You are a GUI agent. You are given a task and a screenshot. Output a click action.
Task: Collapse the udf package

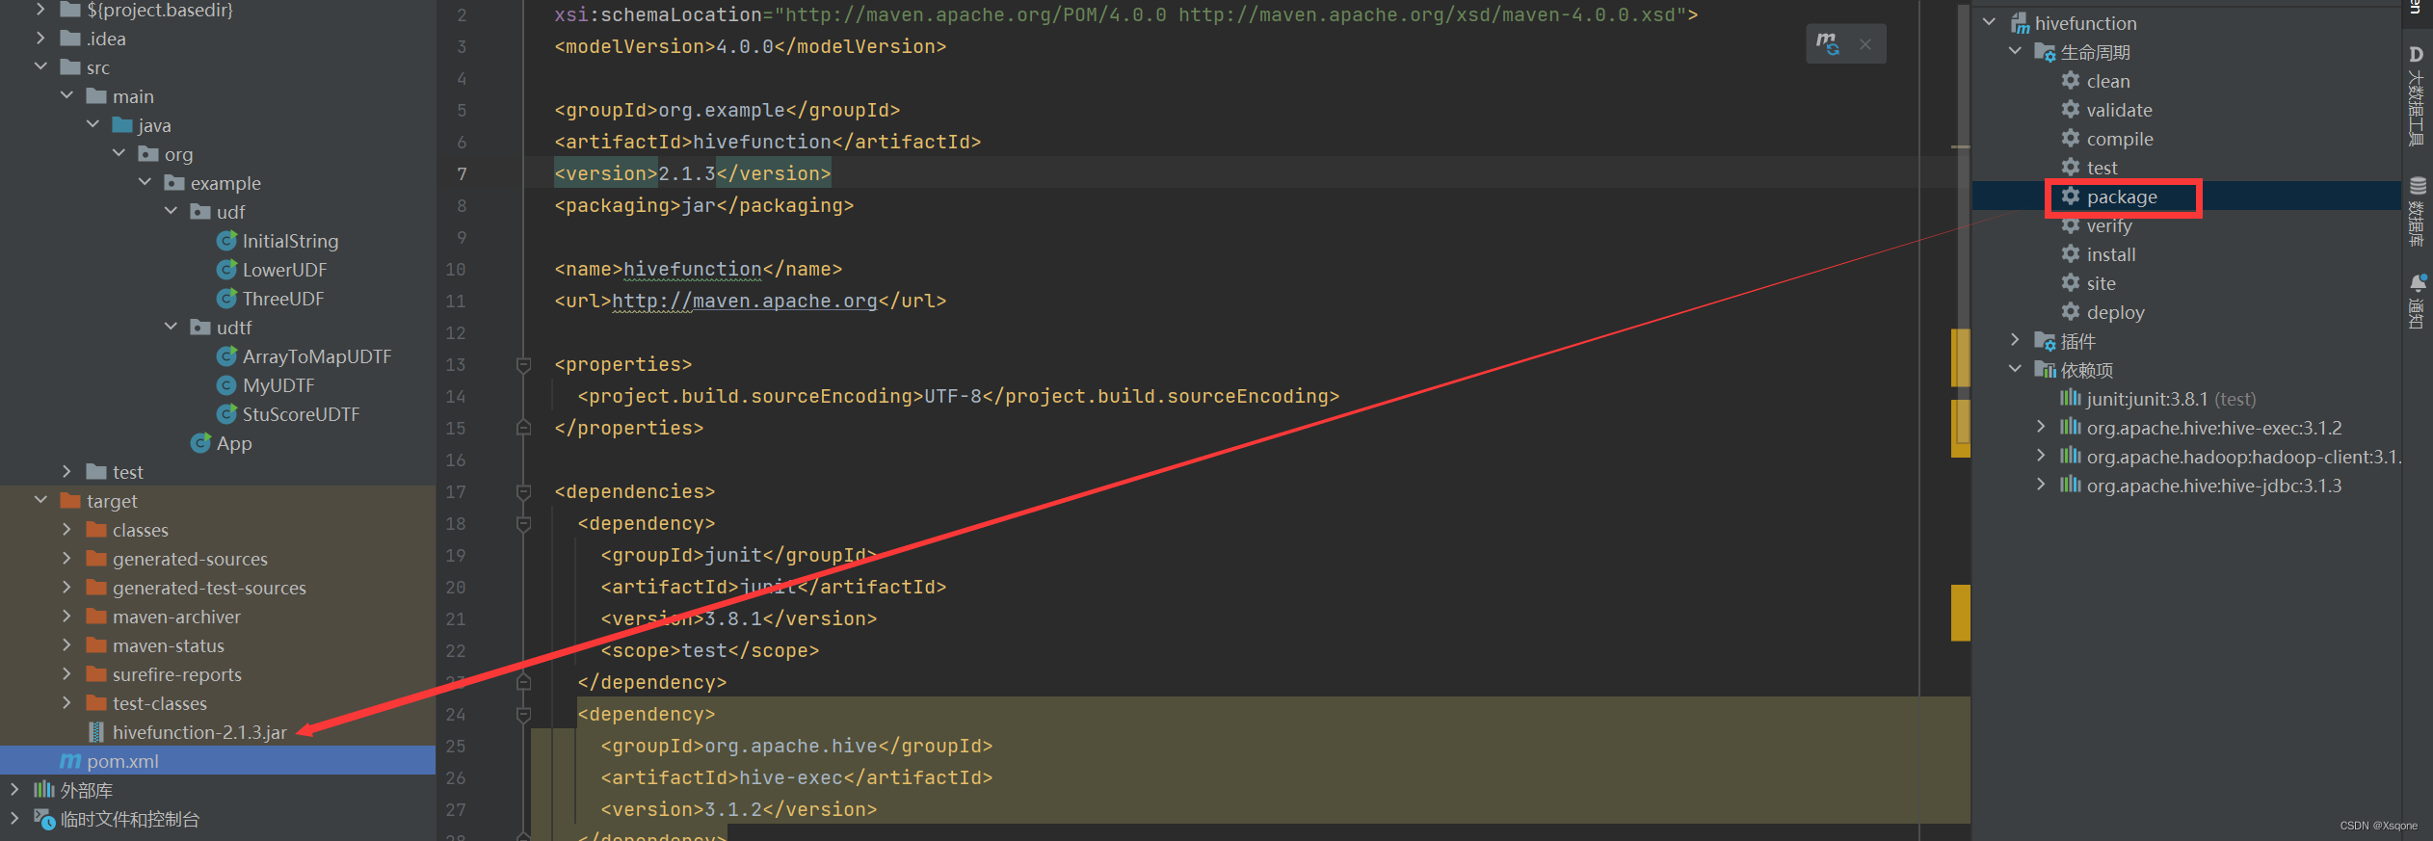click(x=171, y=211)
